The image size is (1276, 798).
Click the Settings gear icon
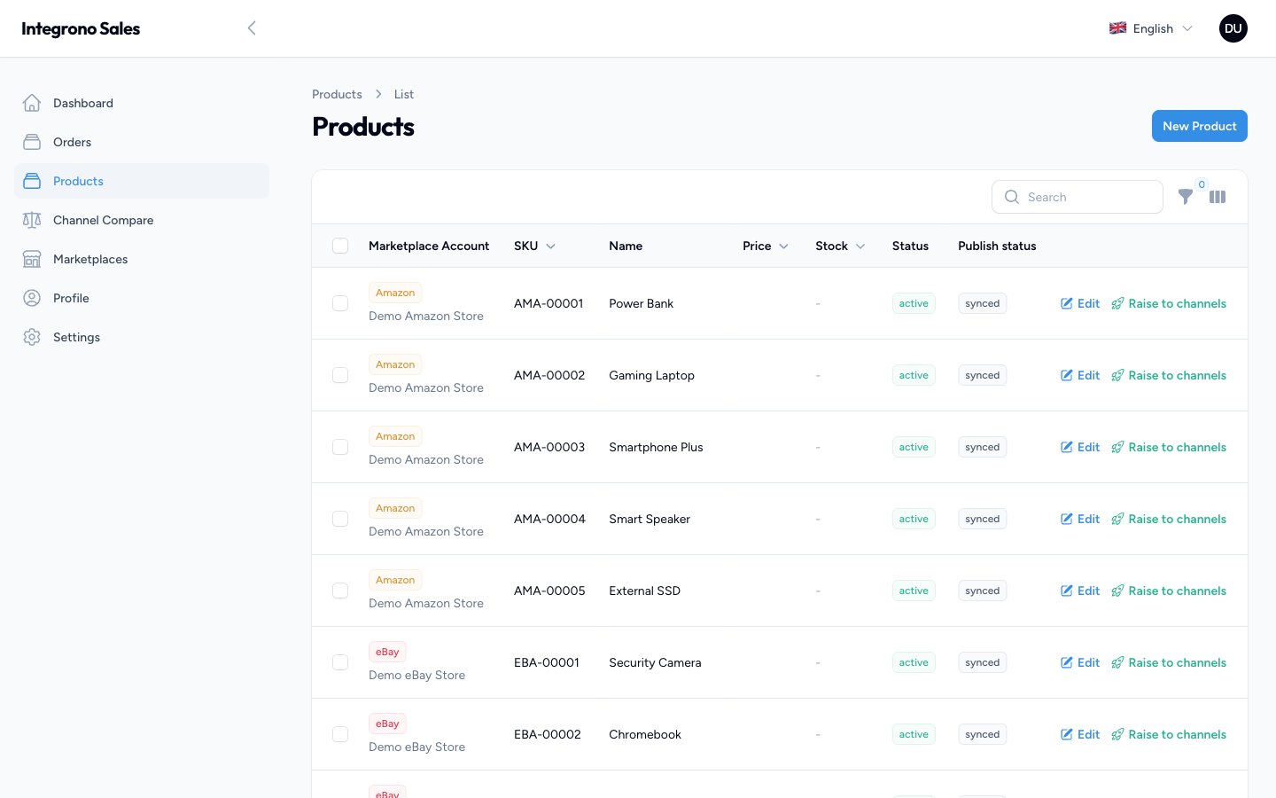32,337
